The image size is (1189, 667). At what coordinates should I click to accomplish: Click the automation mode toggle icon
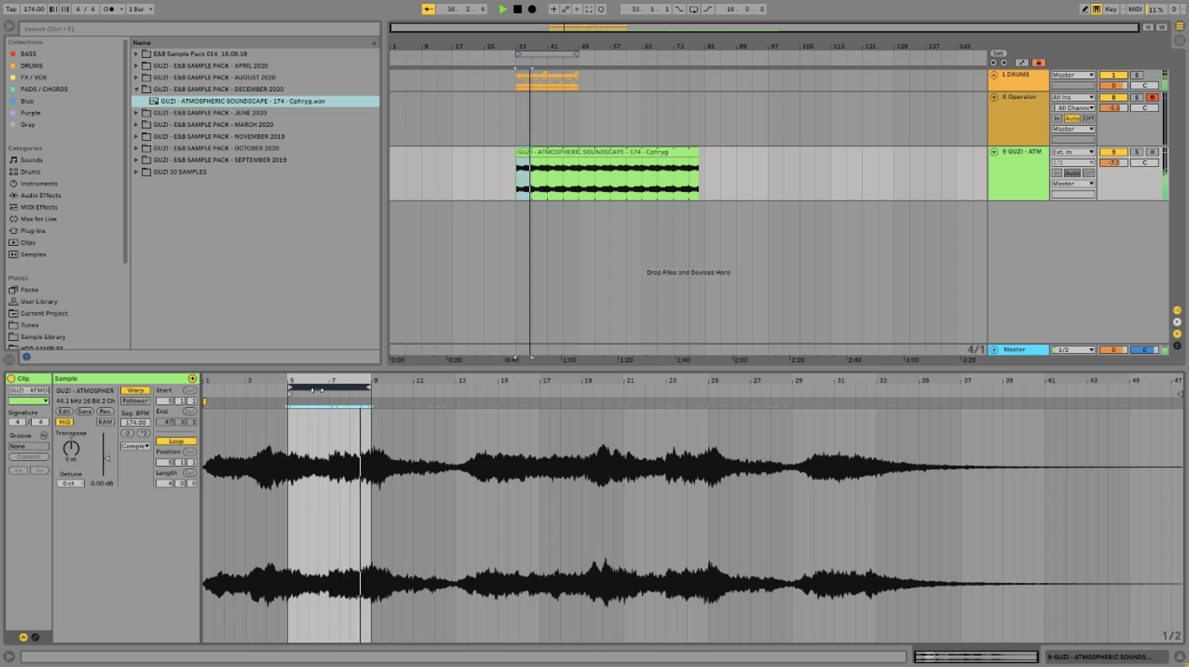point(1022,62)
